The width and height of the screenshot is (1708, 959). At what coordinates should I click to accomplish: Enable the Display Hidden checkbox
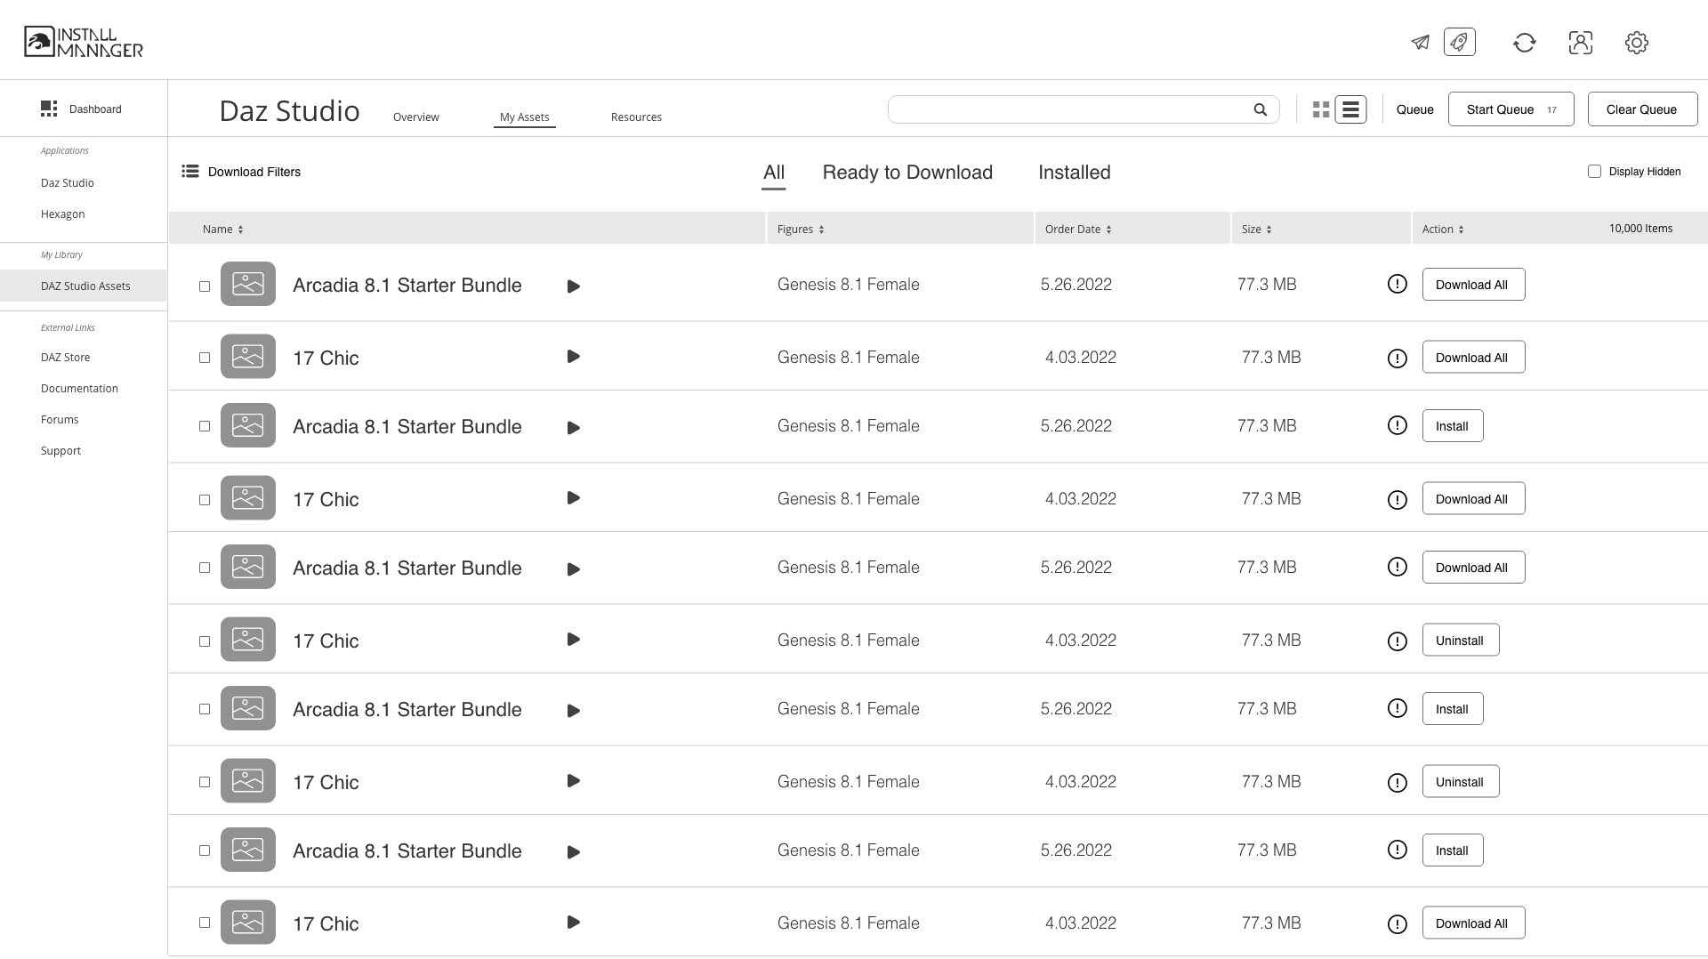click(1594, 171)
